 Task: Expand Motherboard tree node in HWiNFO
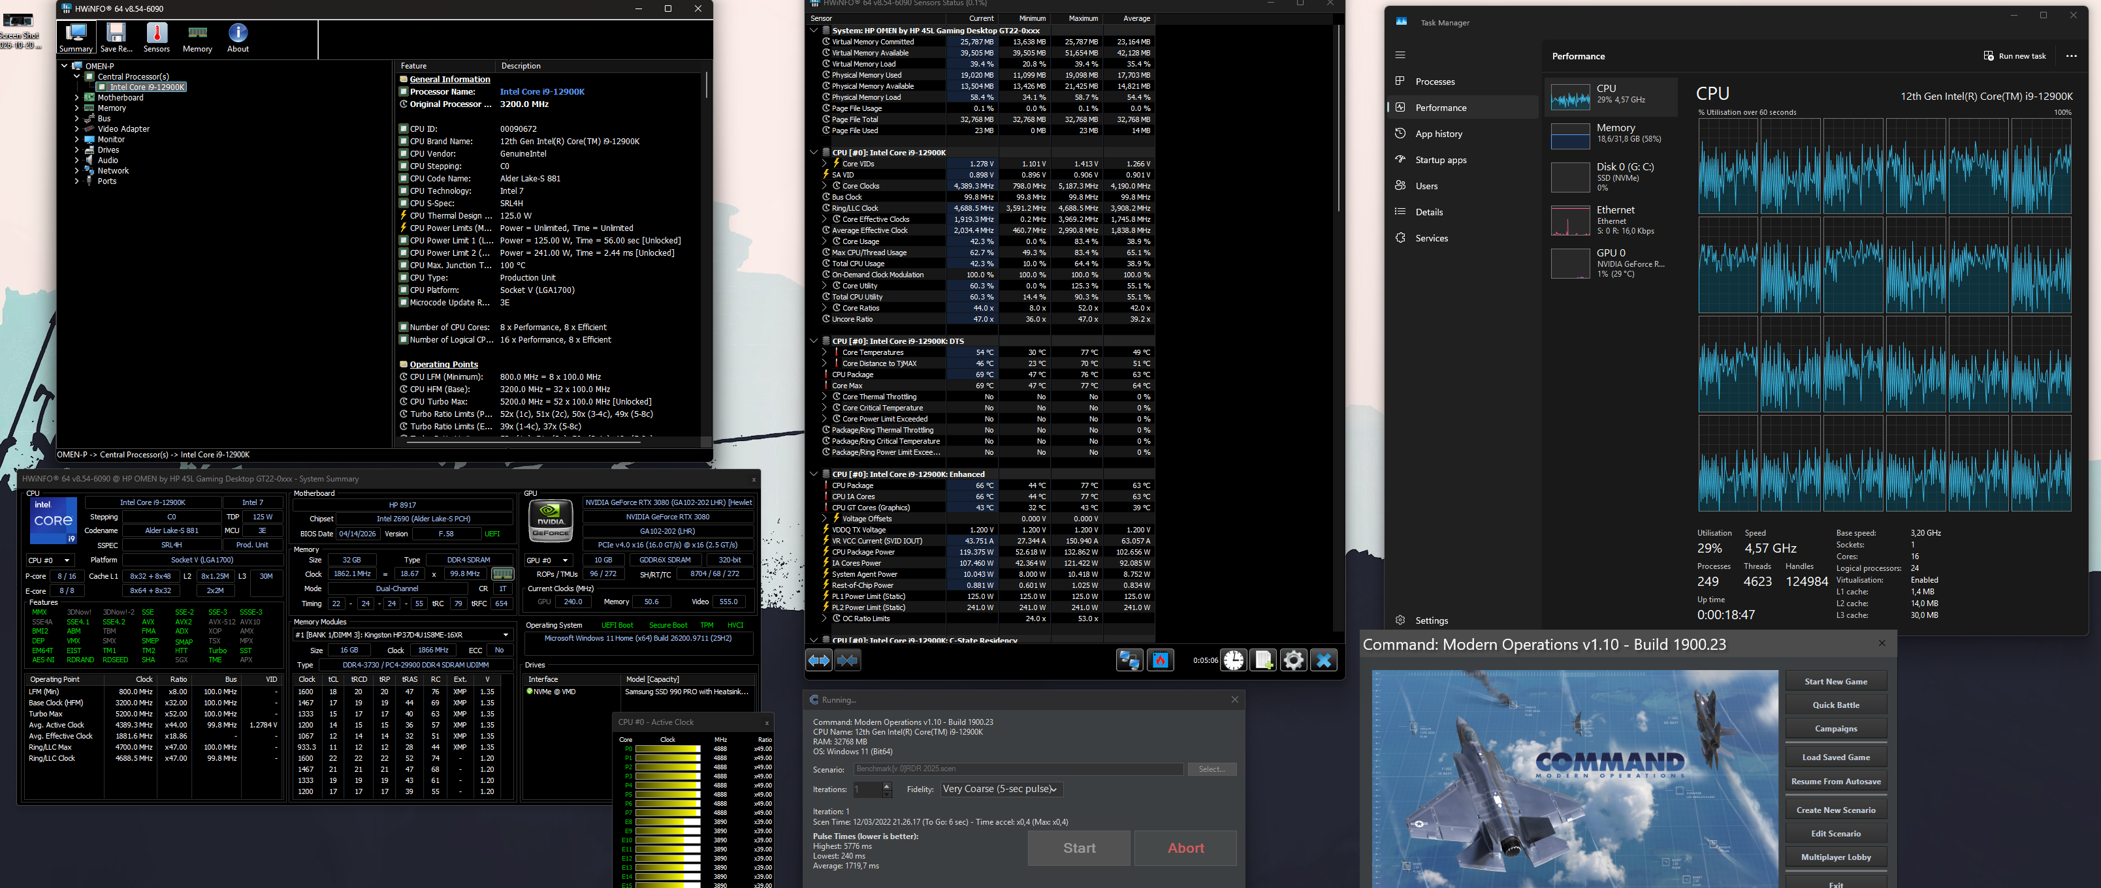(x=76, y=98)
